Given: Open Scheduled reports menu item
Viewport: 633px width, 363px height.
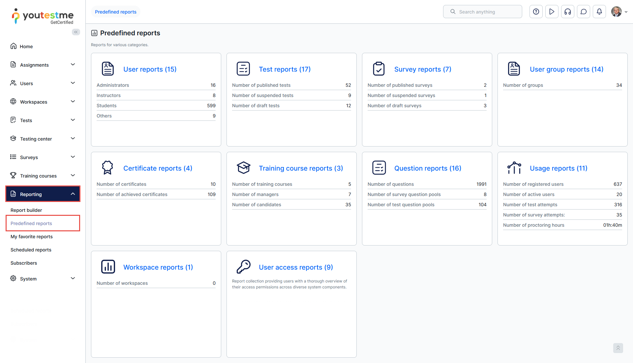Looking at the screenshot, I should tap(31, 250).
